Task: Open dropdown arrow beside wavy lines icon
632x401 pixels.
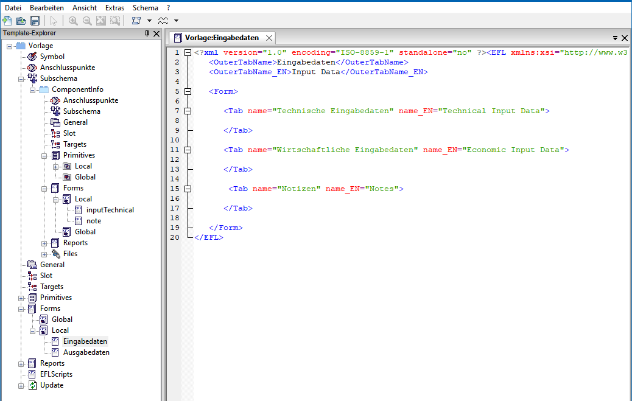Action: pos(176,21)
